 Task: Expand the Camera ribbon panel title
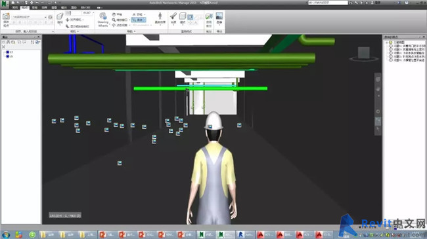[x=74, y=31]
